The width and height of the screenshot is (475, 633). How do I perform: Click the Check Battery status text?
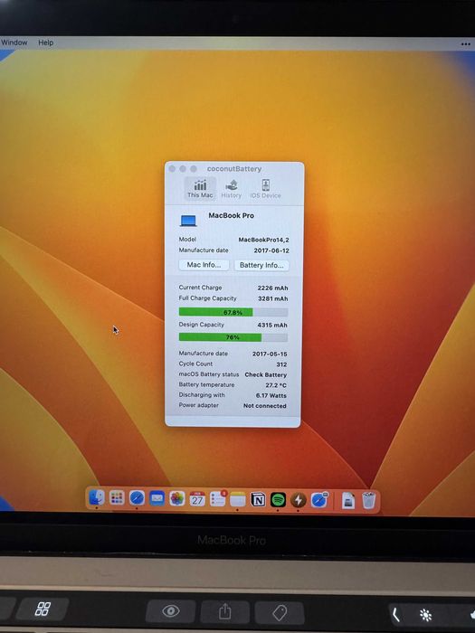265,374
